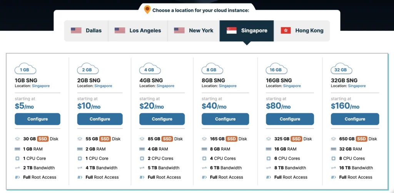This screenshot has height=193, width=394.
Task: Click Full Root Access in 8GB plan
Action: pyautogui.click(x=227, y=177)
